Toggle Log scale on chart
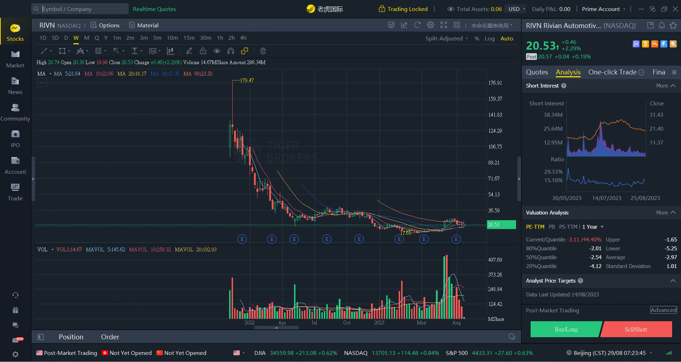This screenshot has width=681, height=362. pos(489,38)
